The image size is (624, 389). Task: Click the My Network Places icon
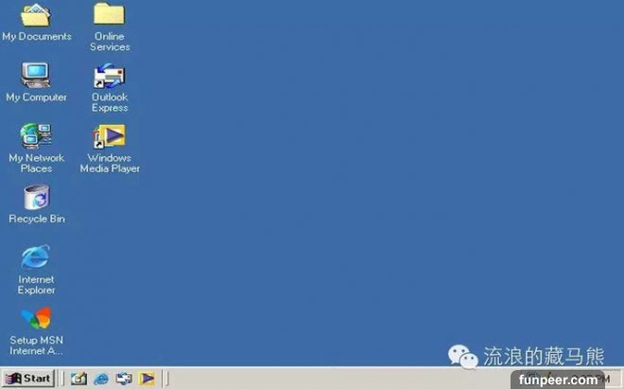pyautogui.click(x=36, y=136)
